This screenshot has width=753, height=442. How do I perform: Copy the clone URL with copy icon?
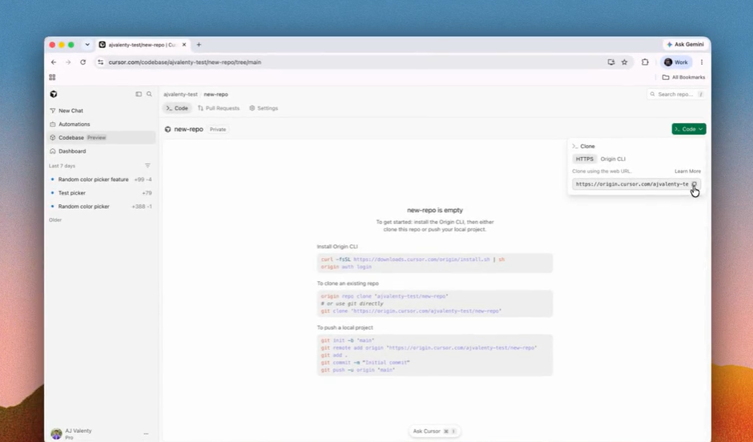694,184
